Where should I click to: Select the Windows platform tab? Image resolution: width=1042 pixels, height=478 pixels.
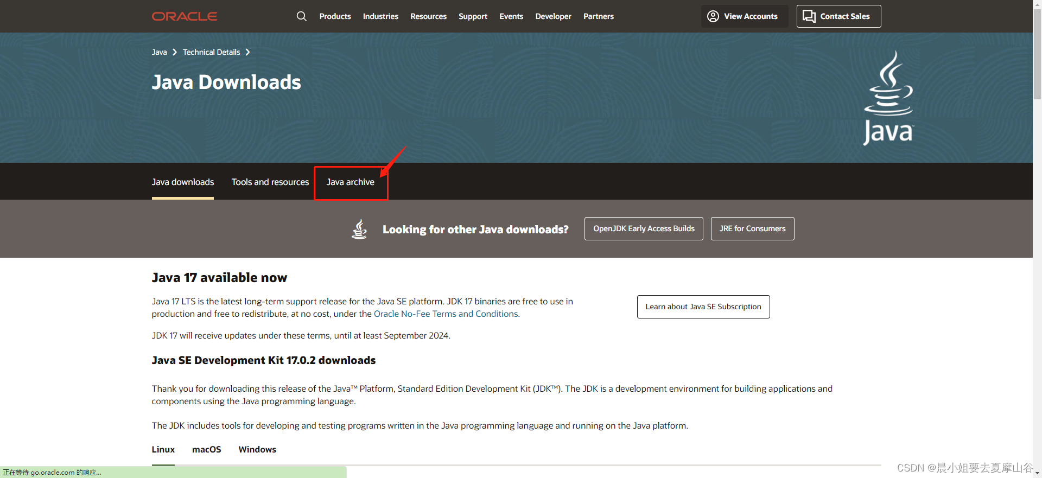(x=257, y=450)
